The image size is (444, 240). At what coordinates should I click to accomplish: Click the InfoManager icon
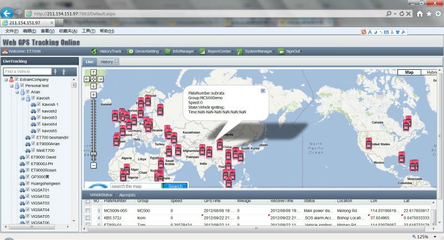(168, 52)
